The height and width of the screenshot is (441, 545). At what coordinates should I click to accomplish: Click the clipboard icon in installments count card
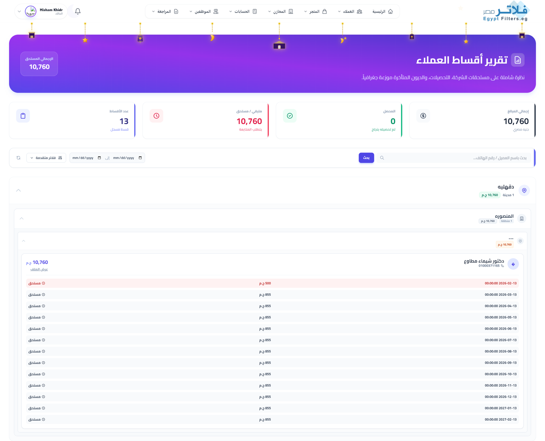(23, 116)
